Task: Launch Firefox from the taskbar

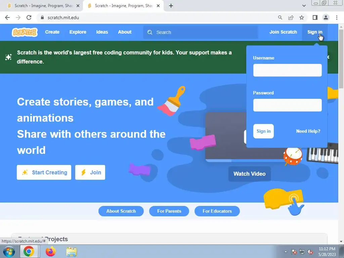Action: 51,251
